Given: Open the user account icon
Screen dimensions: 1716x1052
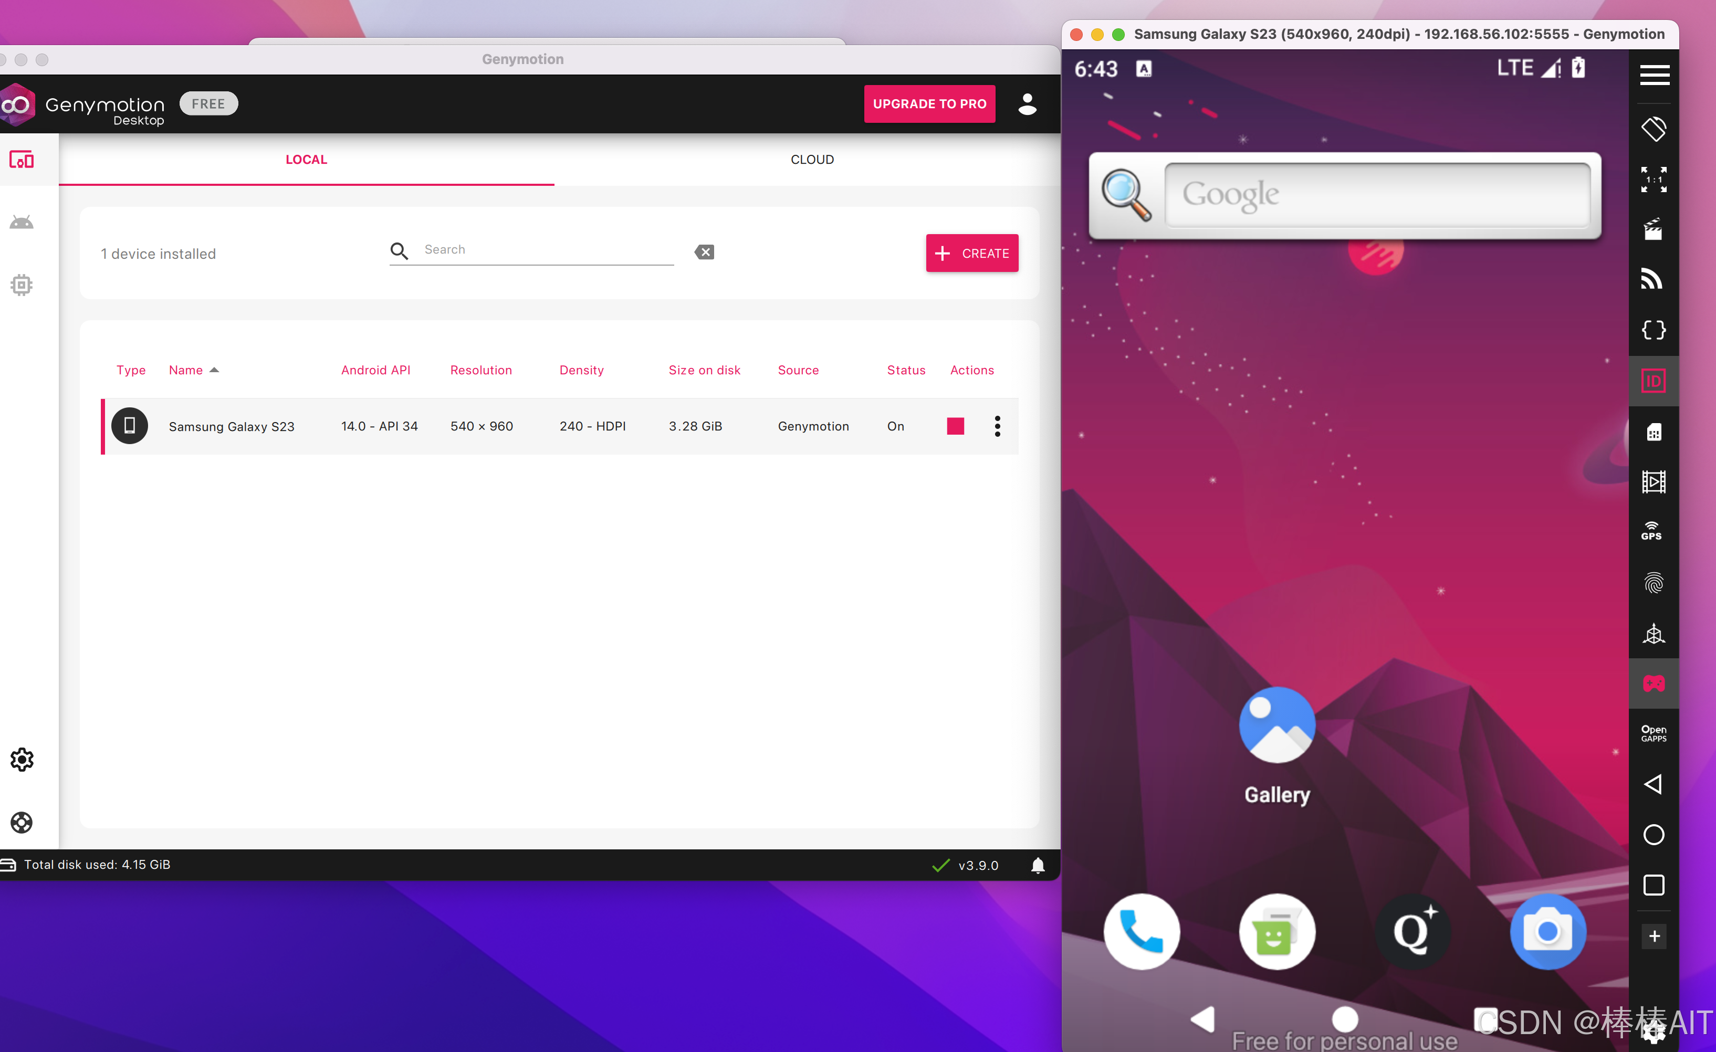Looking at the screenshot, I should [x=1027, y=104].
